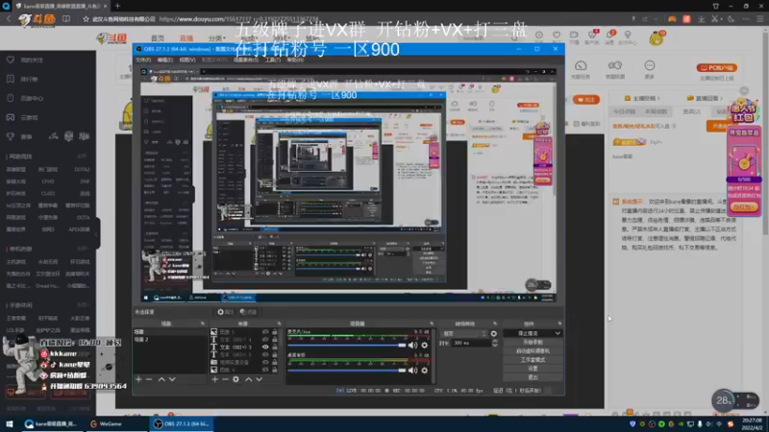The image size is (769, 432).
Task: Click the add scene plus icon
Action: [138, 379]
